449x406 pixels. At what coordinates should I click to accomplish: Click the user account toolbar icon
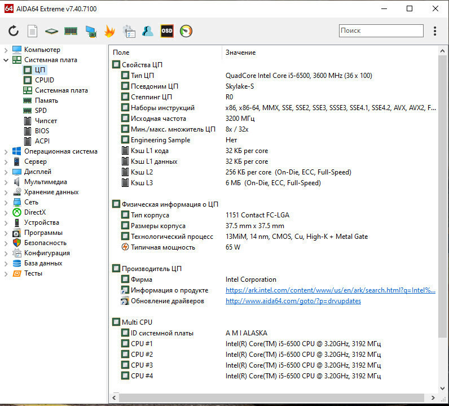click(x=148, y=31)
